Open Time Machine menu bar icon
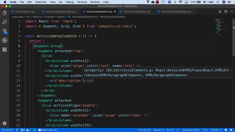235x132 pixels. pyautogui.click(x=163, y=2)
